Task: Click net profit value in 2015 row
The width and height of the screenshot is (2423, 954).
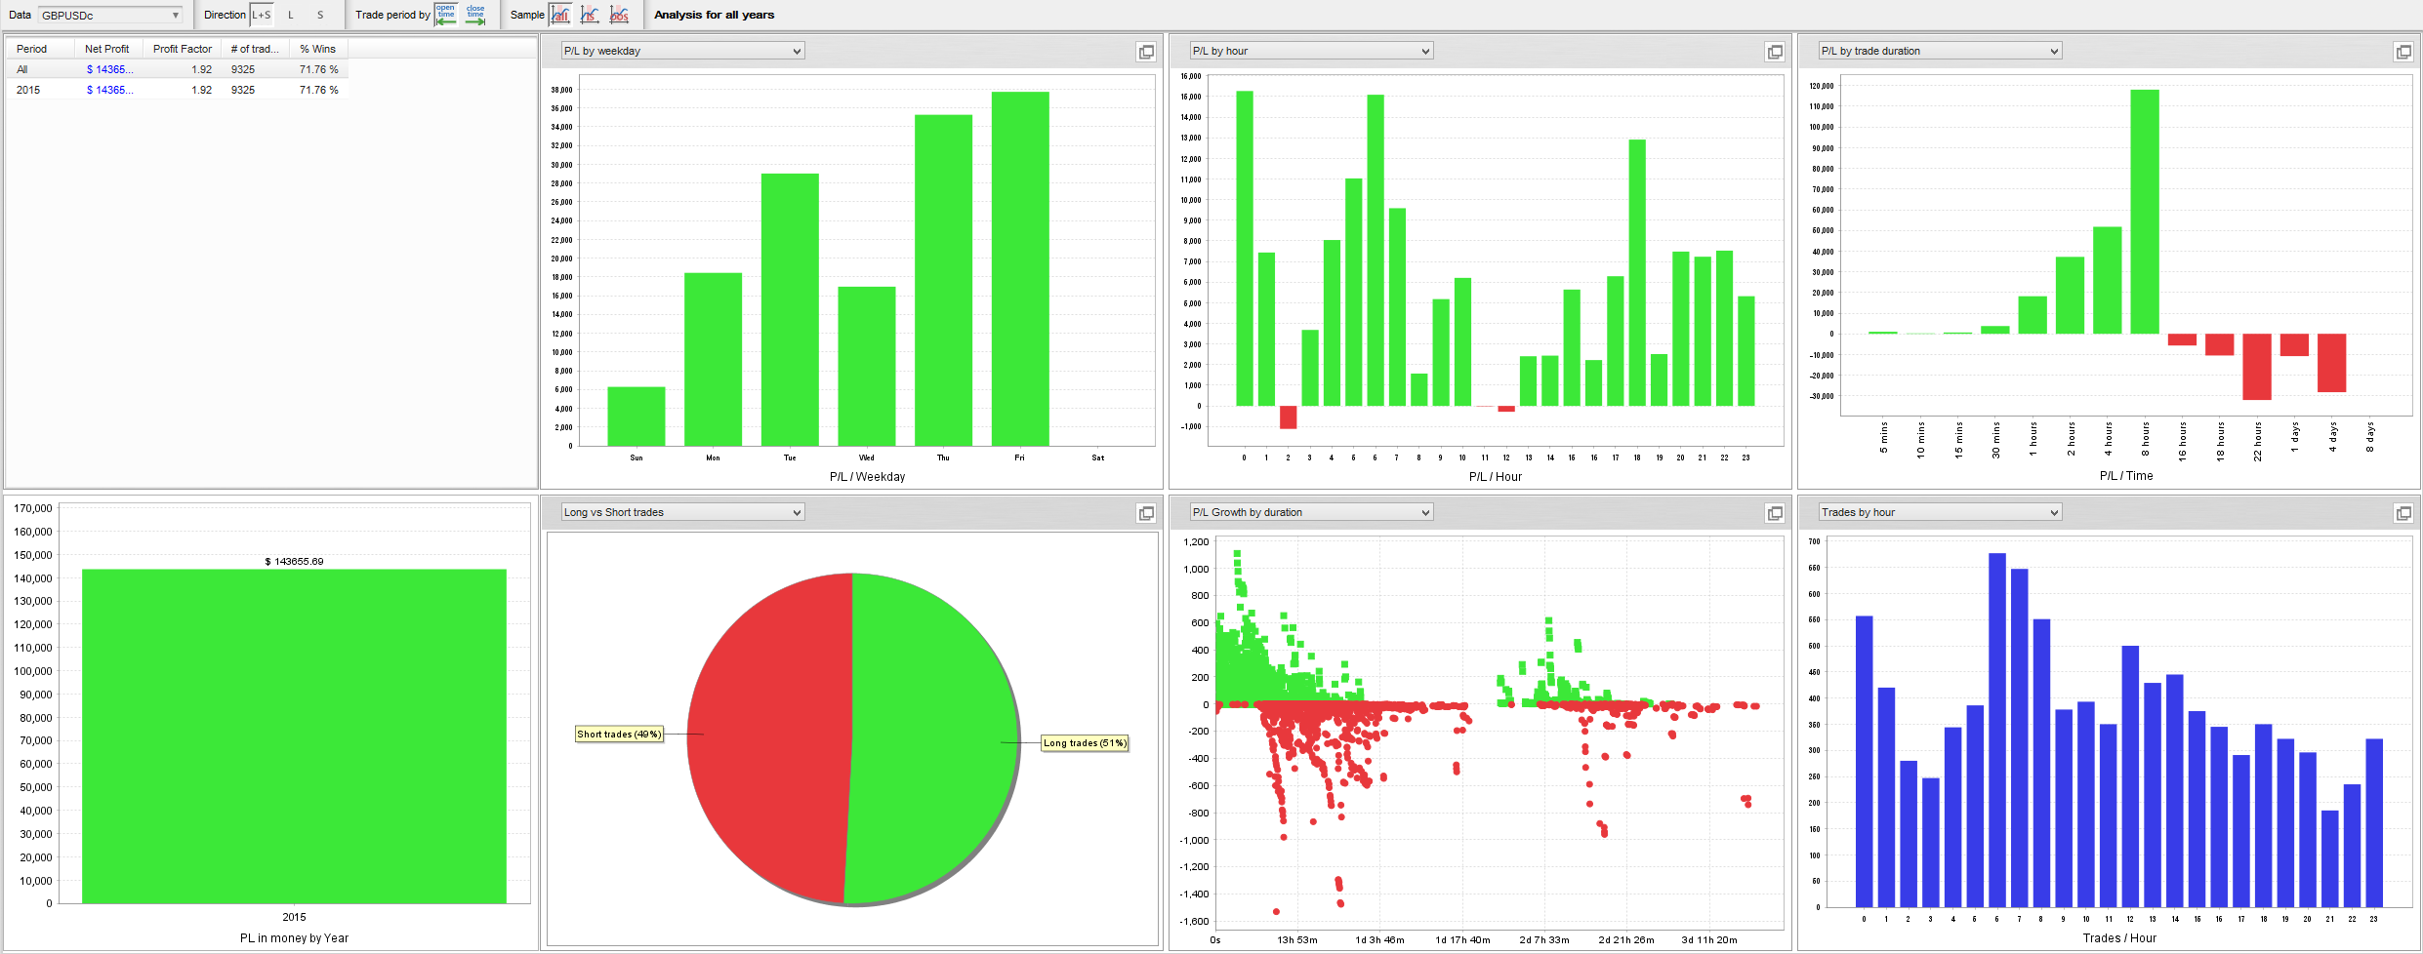Action: (x=109, y=90)
